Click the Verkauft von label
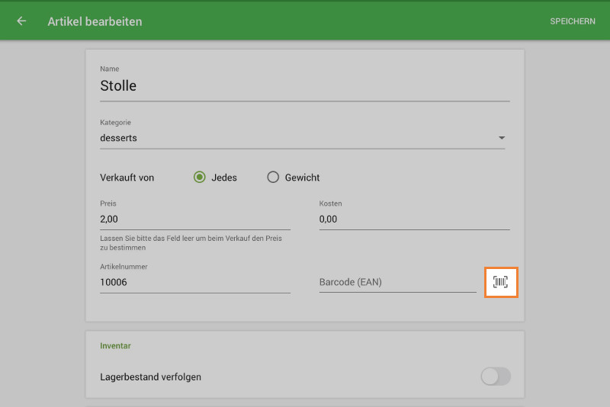 (x=127, y=178)
